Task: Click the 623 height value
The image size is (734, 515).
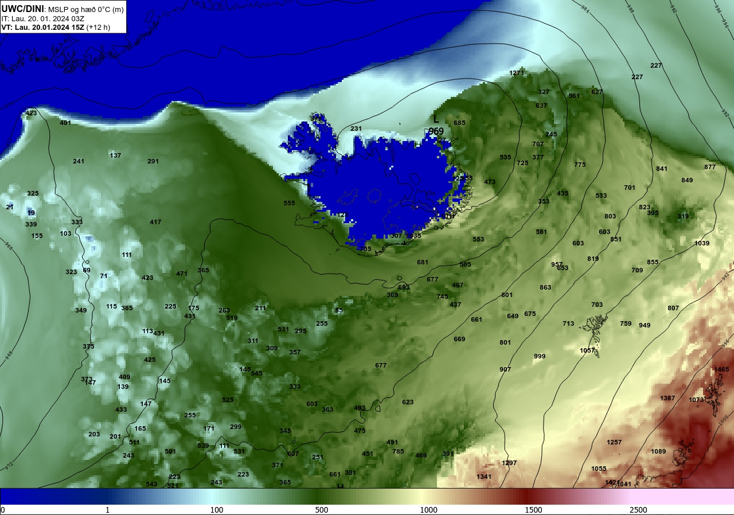Action: (408, 402)
